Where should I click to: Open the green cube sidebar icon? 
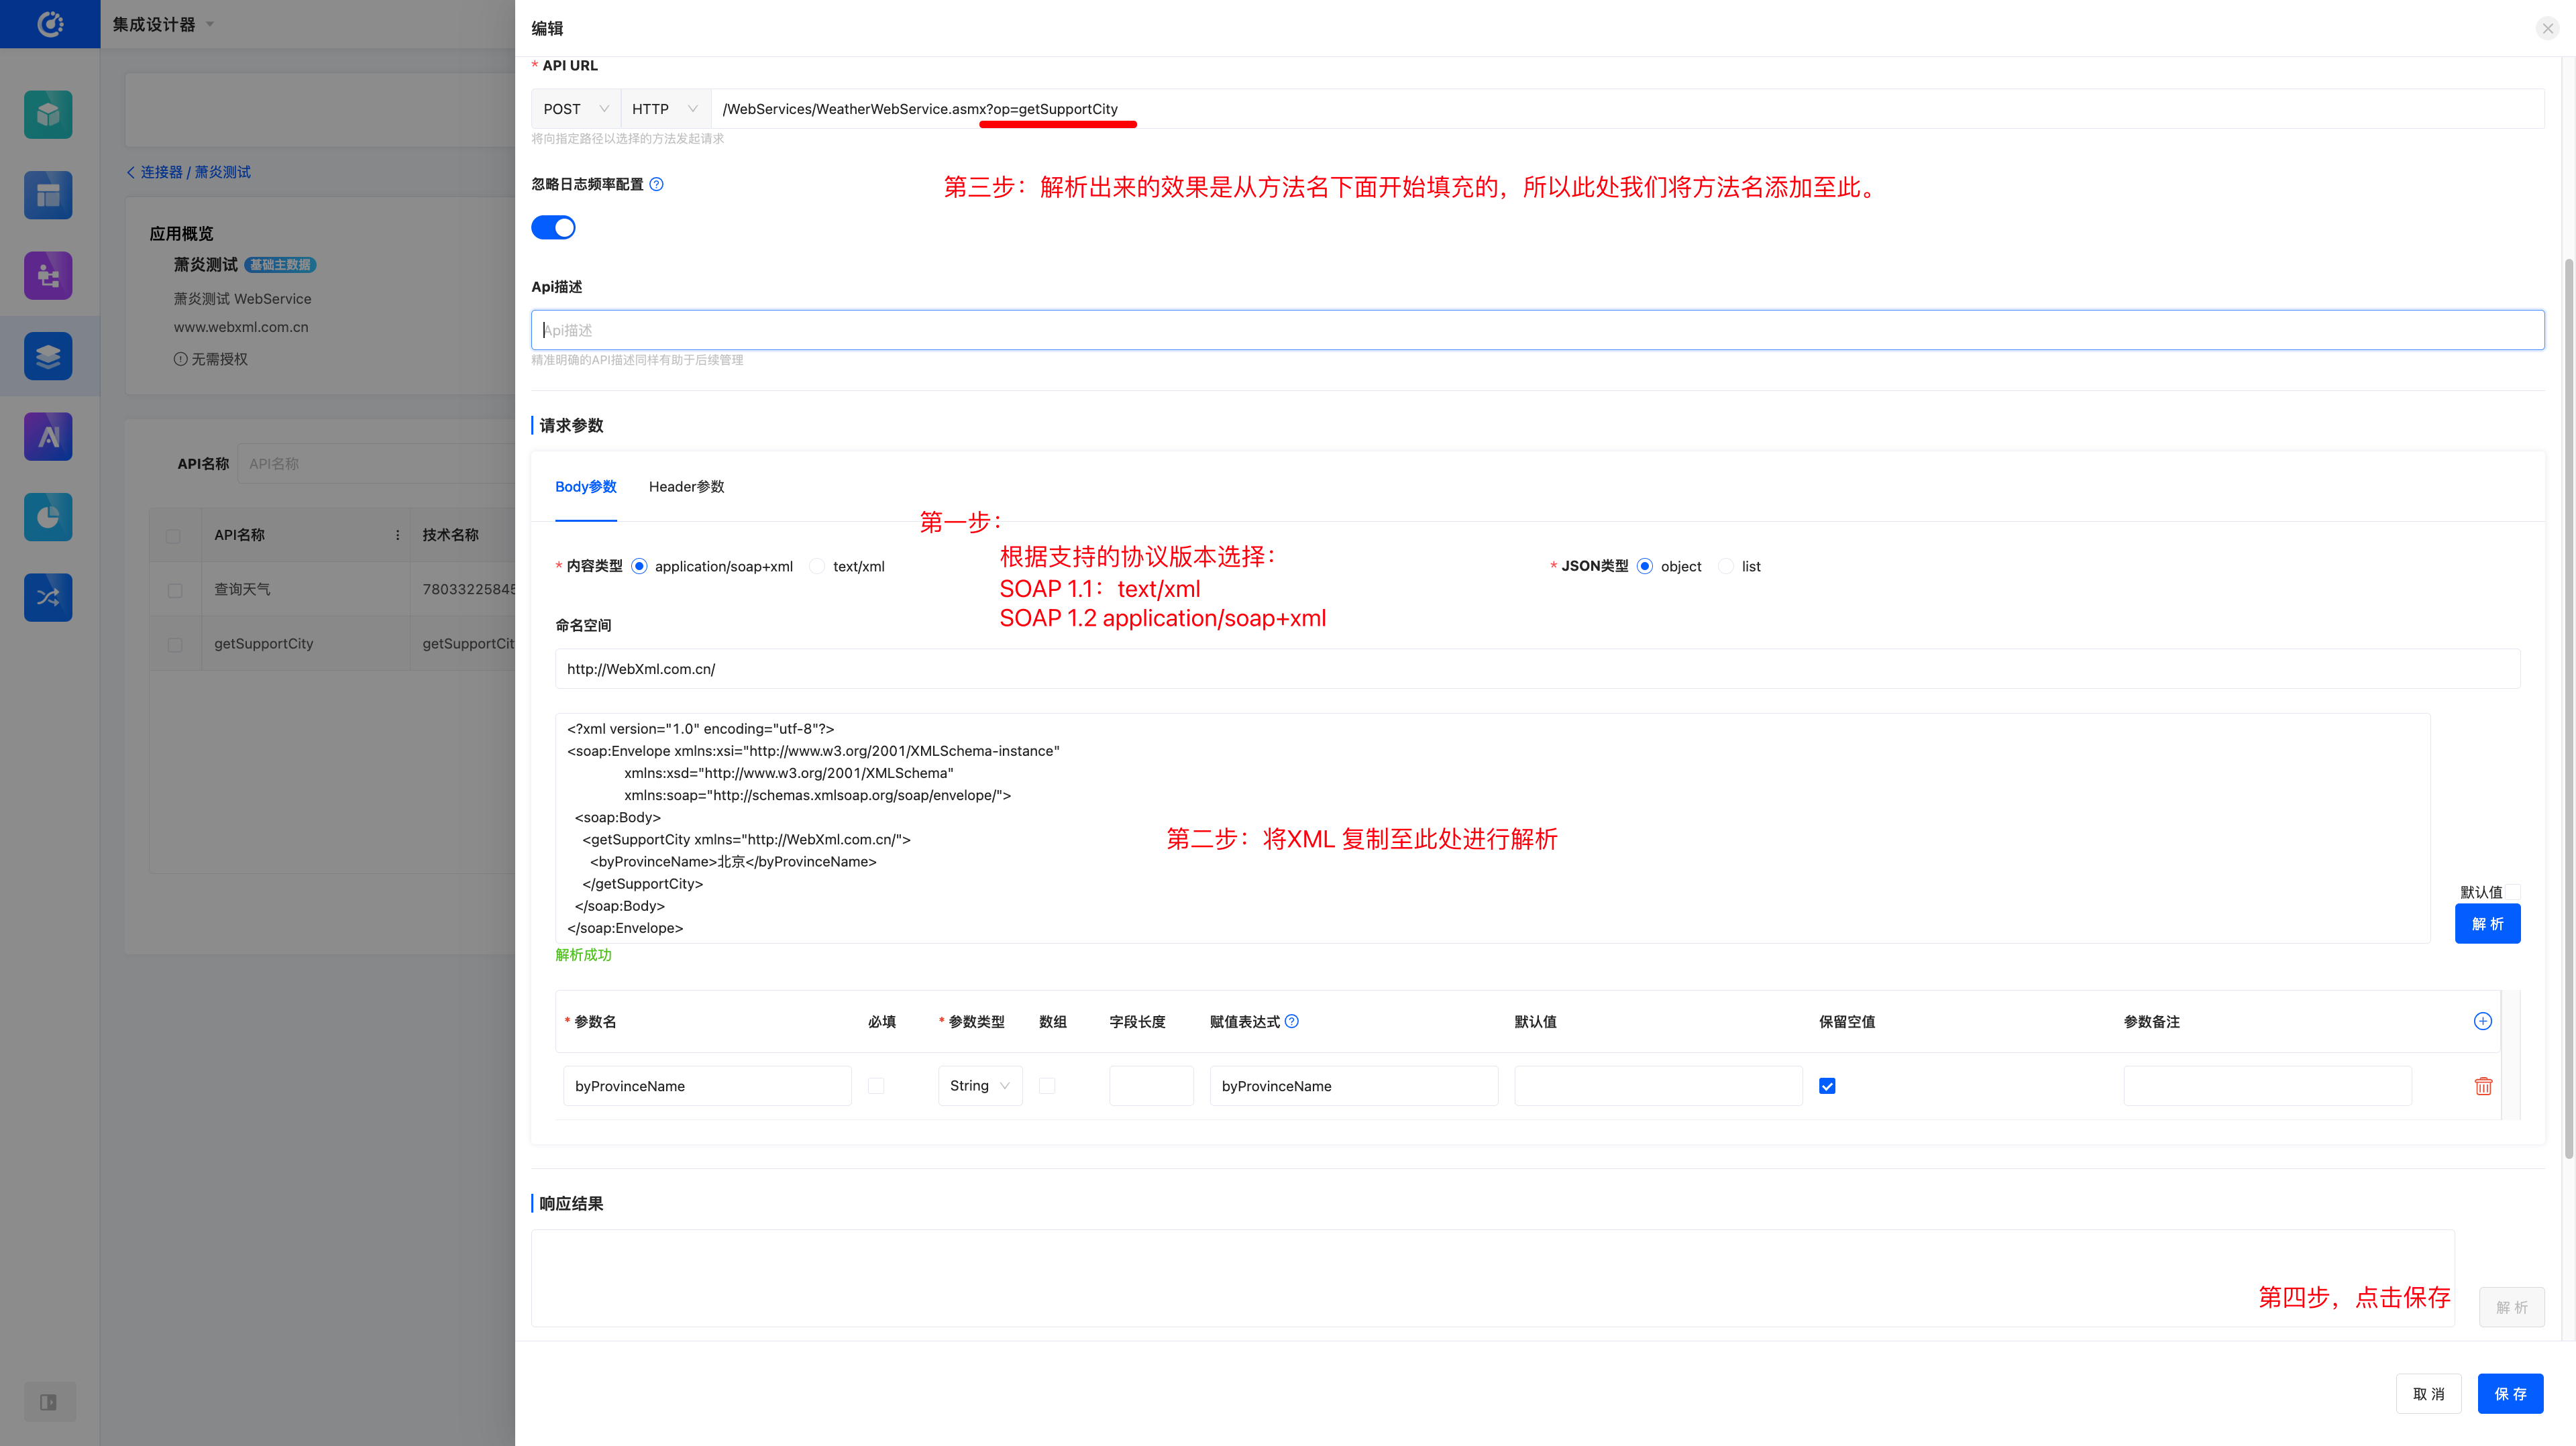pos(48,115)
